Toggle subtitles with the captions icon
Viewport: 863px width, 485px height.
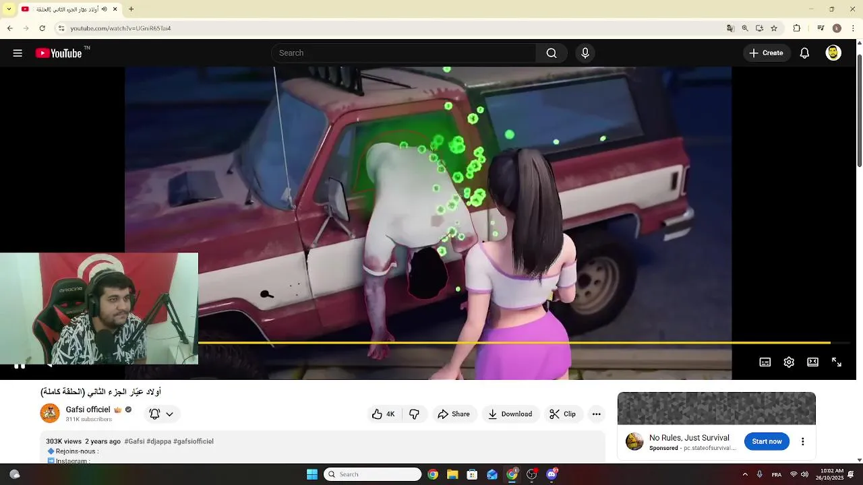coord(765,362)
